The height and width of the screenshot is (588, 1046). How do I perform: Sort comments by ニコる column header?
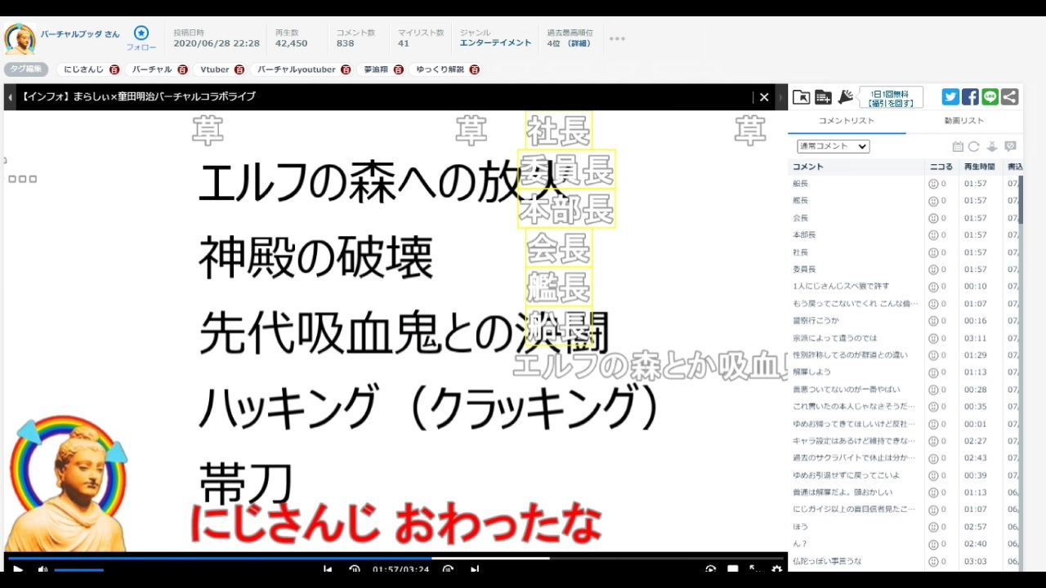[x=941, y=167]
